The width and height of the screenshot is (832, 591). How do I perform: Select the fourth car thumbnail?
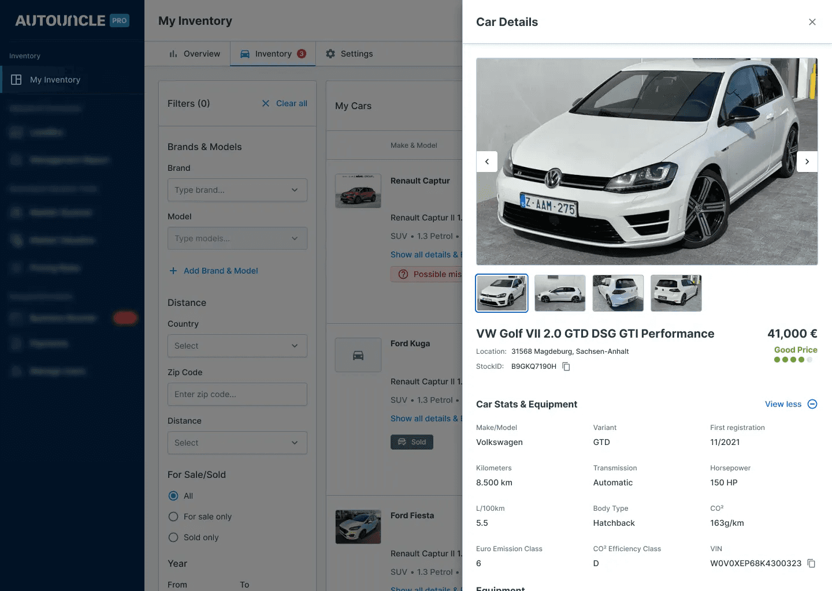pos(676,293)
